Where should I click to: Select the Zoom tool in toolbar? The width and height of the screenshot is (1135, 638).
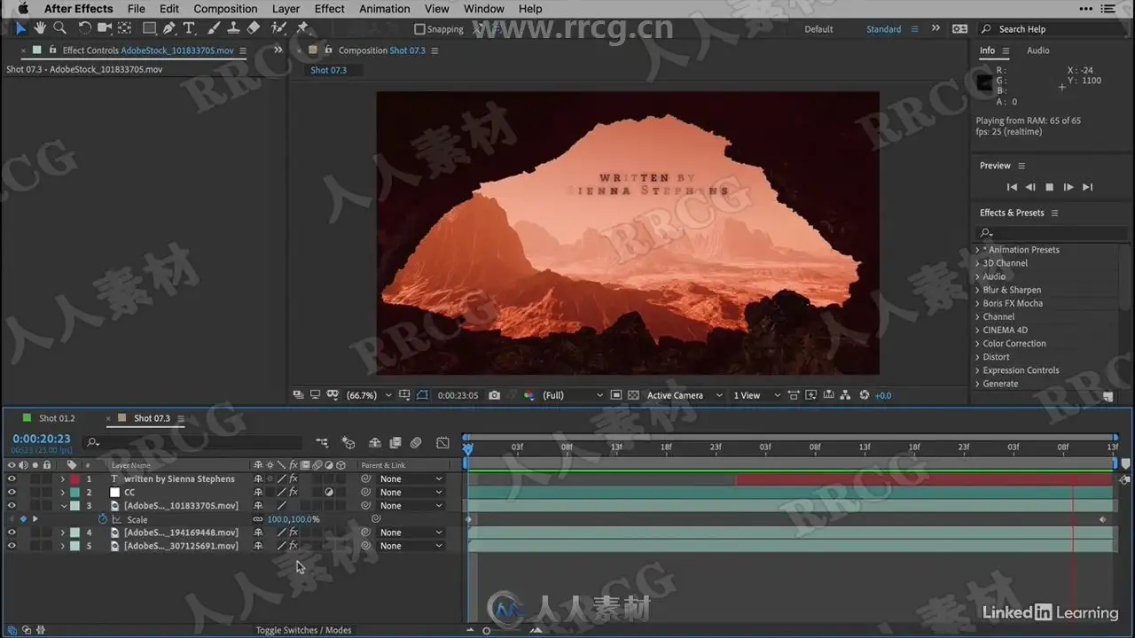(59, 28)
